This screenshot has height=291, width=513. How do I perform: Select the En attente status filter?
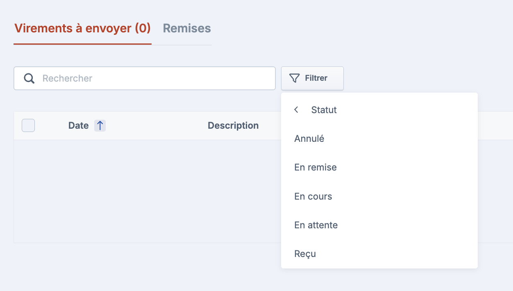point(316,225)
